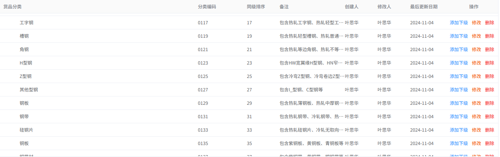Screen dimensions: 500x157
Task: Click remark starting 包含热轧硅钢片
Action: pyautogui.click(x=311, y=130)
